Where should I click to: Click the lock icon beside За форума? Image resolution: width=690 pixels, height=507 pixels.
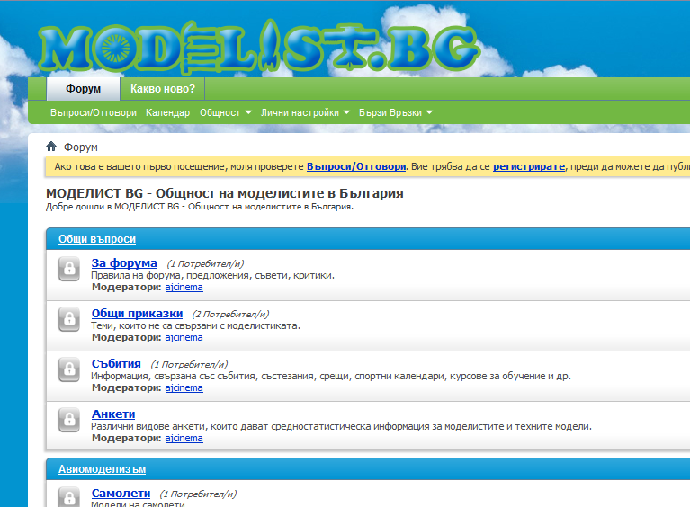(69, 270)
